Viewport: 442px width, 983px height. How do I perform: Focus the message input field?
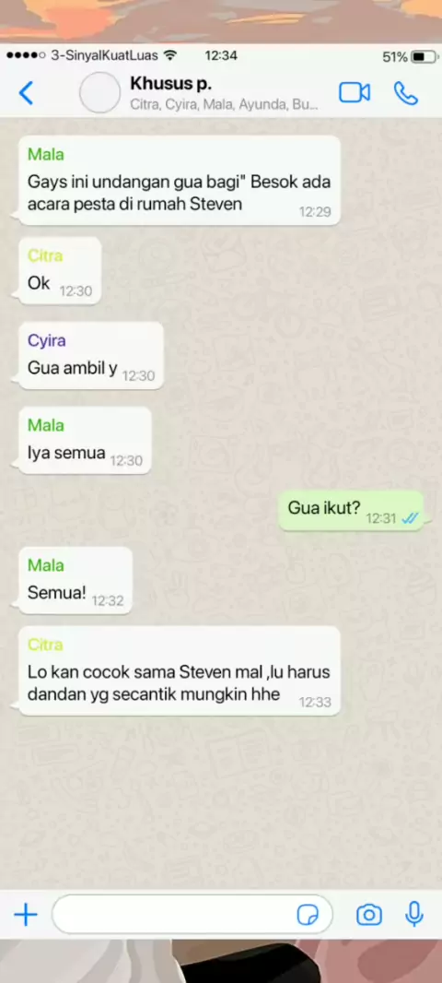point(192,915)
